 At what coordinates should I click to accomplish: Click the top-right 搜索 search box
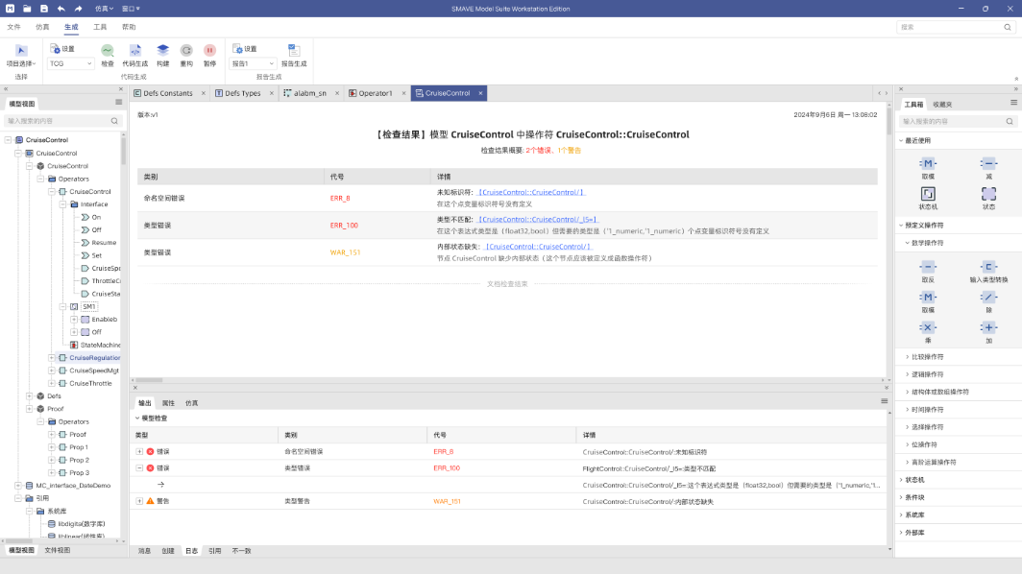click(x=955, y=27)
